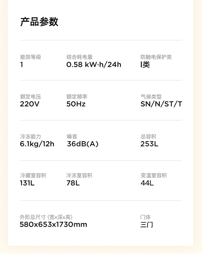
Task: Select the 36dB(A) noise value
Action: 83,144
